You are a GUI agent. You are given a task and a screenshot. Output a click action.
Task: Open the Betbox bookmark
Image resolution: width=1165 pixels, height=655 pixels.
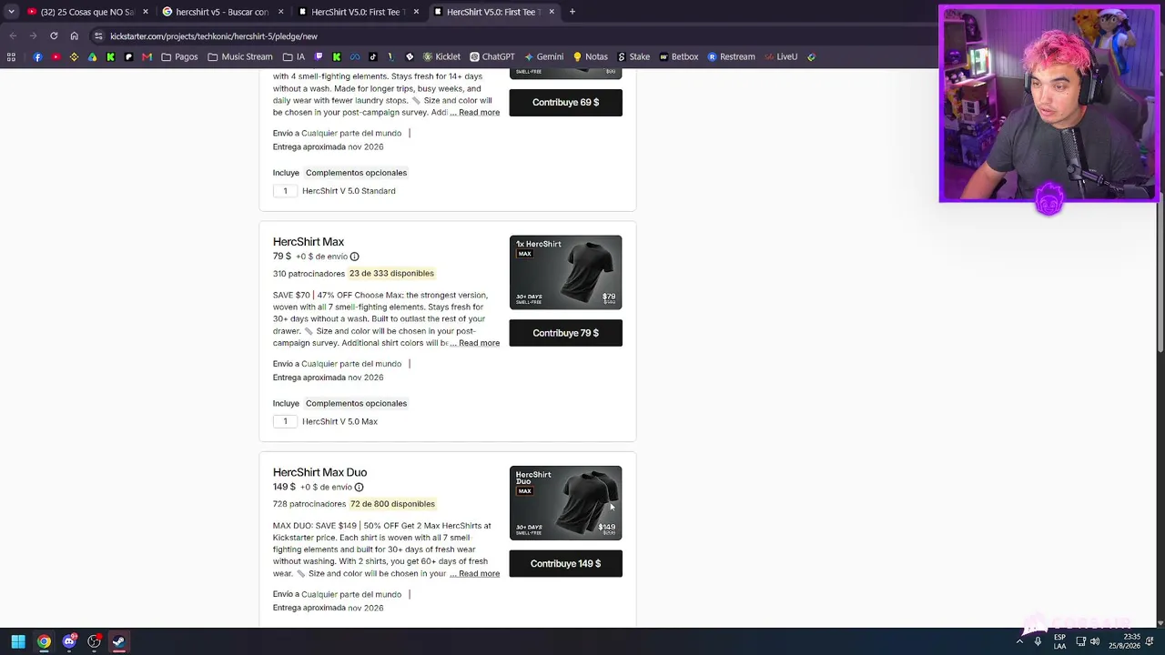click(x=678, y=56)
